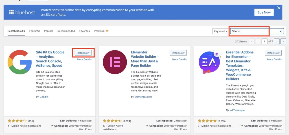Go to the previous results page
The width and height of the screenshot is (289, 135).
point(258,41)
